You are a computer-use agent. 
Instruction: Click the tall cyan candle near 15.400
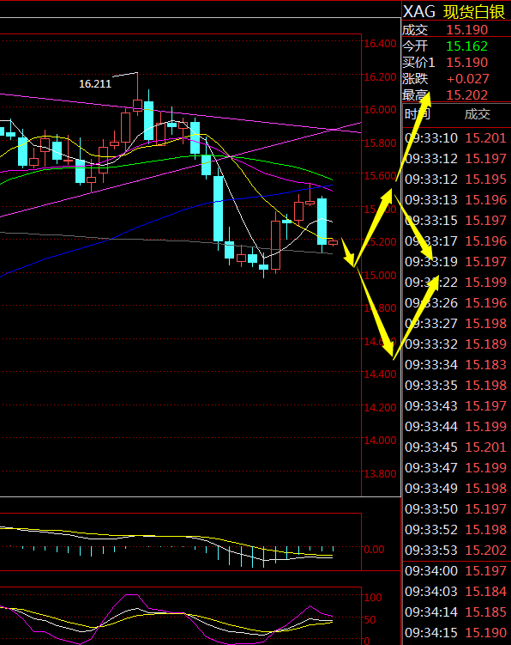218,209
